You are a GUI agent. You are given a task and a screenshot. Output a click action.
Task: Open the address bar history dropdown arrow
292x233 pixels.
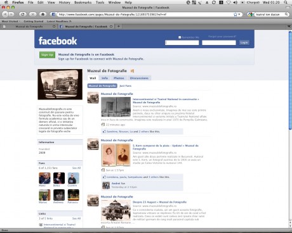click(x=239, y=15)
